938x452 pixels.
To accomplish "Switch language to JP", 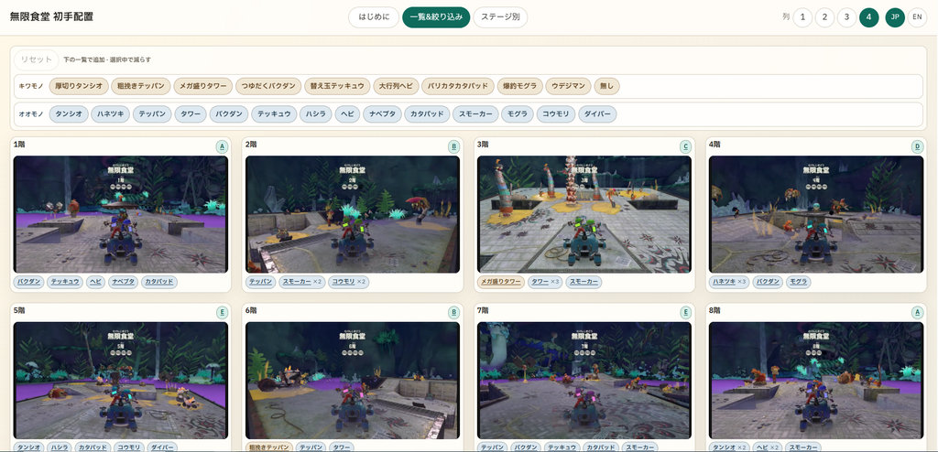I will 895,17.
